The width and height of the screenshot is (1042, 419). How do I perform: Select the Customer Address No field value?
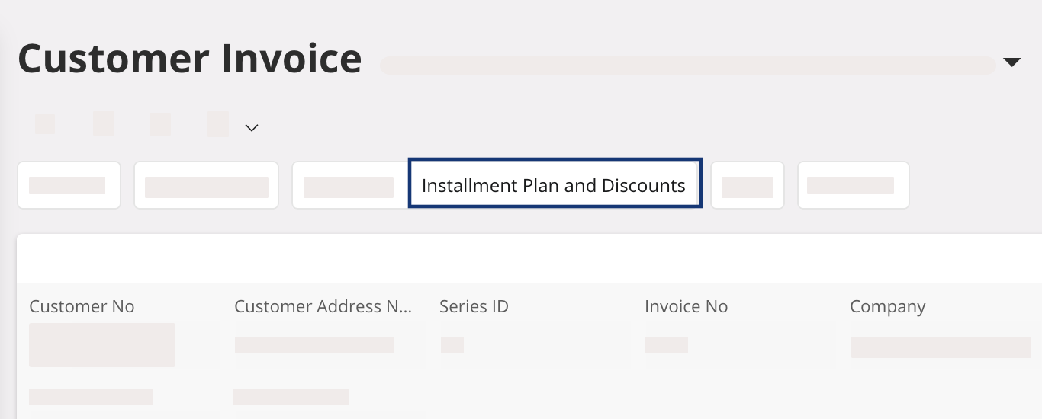pos(314,345)
